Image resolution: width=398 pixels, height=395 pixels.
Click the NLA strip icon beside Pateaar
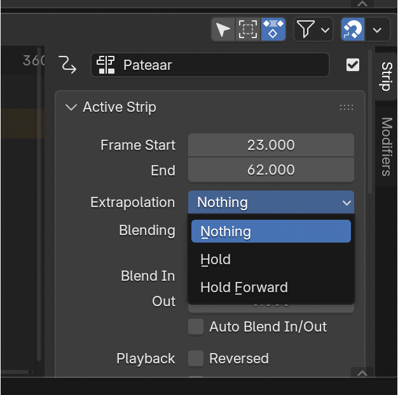coord(106,65)
